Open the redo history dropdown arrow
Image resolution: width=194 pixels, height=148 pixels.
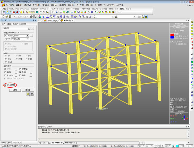tap(28, 17)
